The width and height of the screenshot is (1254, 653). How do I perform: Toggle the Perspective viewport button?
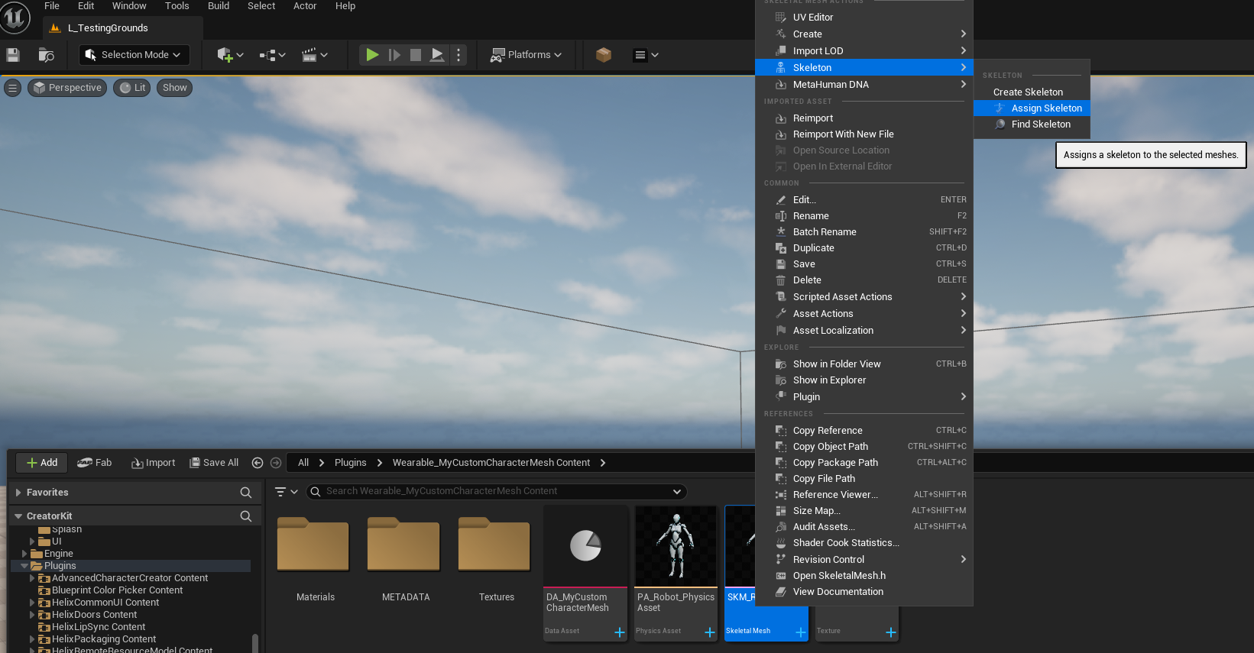pyautogui.click(x=67, y=88)
